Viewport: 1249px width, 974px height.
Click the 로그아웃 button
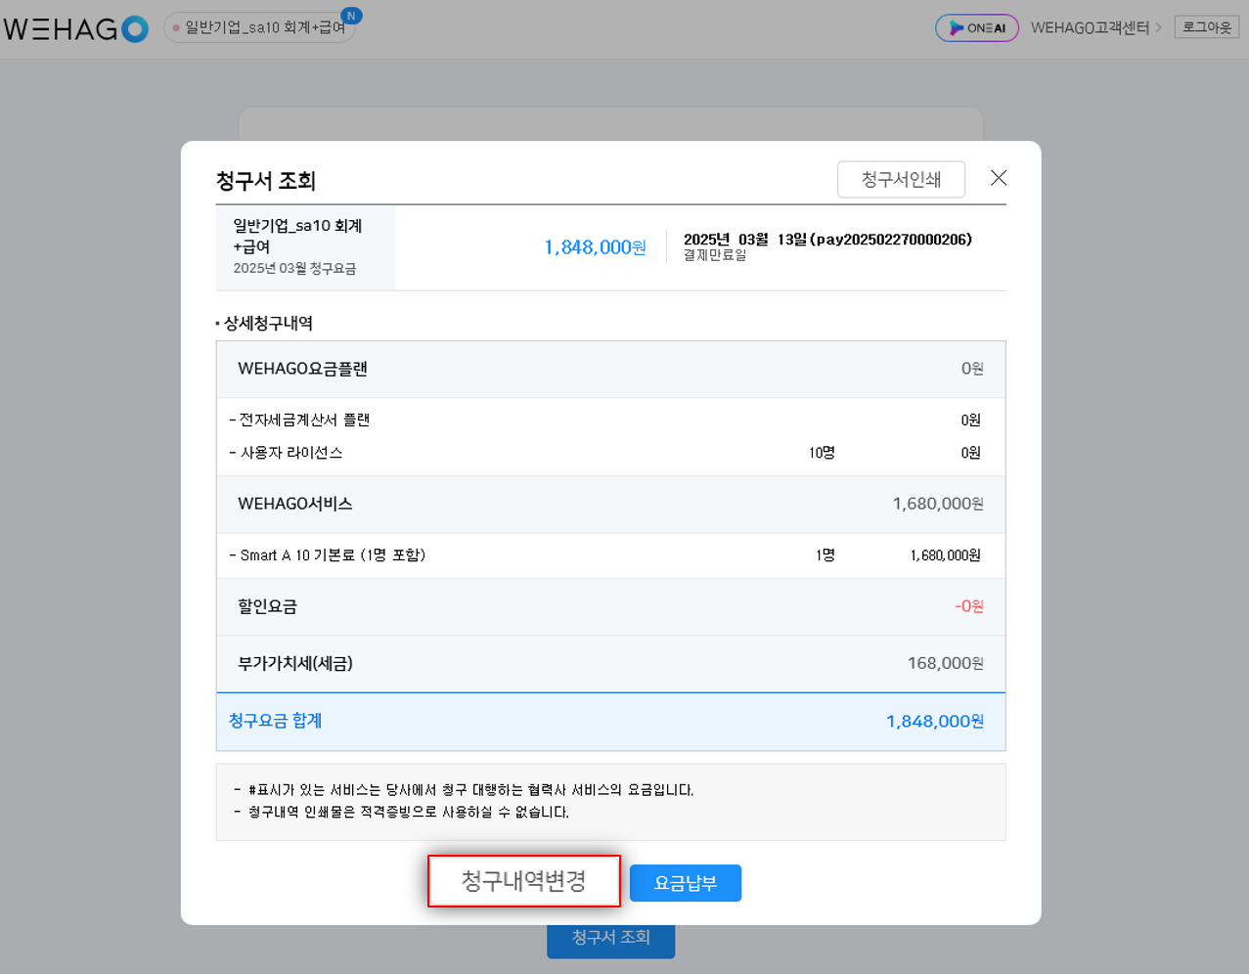tap(1206, 27)
